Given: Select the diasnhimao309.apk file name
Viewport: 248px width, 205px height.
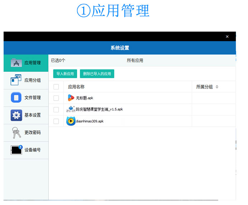Looking at the screenshot, I should click(x=90, y=121).
